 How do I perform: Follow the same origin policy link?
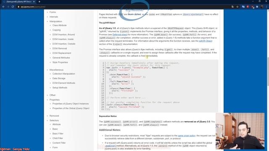pos(187,135)
